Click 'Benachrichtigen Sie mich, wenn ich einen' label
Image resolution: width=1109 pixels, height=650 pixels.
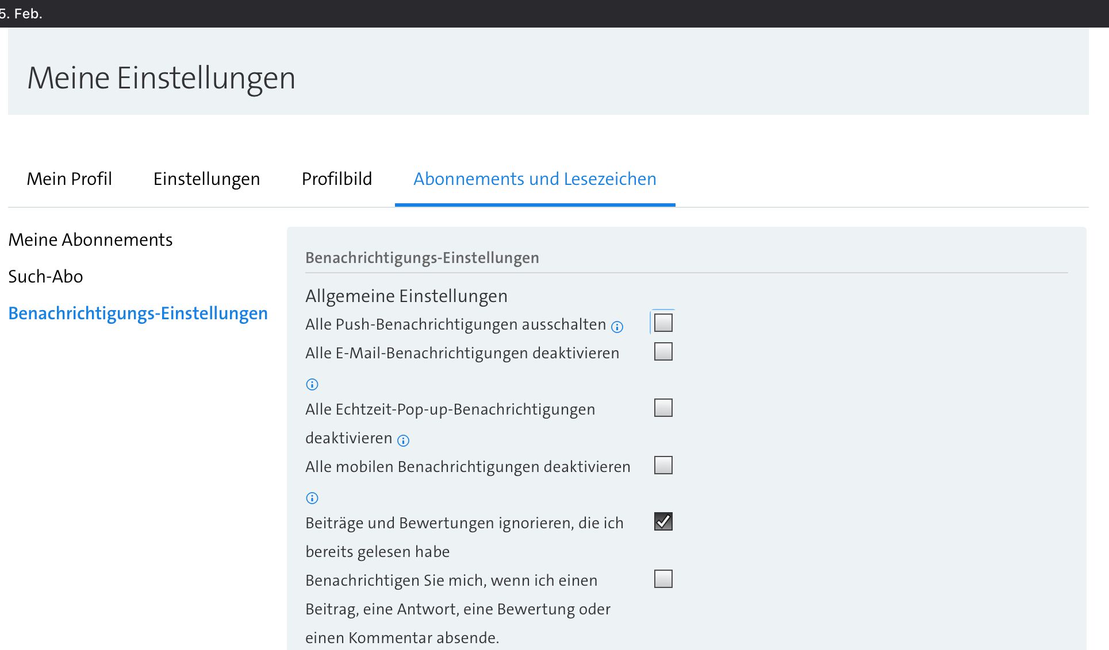[x=451, y=581]
